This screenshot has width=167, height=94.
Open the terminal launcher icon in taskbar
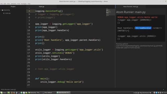(19, 93)
